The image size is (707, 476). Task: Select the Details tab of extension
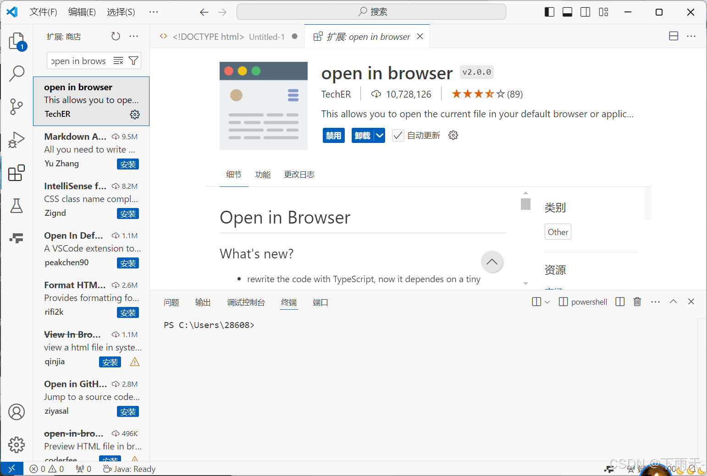click(234, 175)
